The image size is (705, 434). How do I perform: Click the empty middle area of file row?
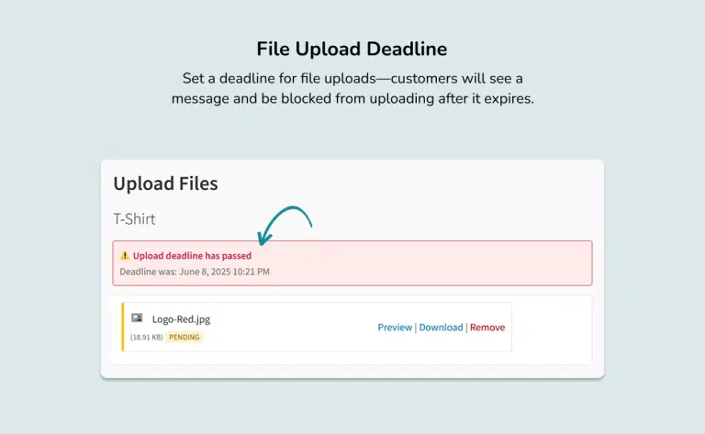pos(294,328)
